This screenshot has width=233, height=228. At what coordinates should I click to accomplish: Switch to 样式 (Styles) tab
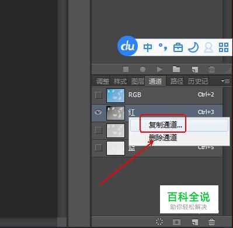[120, 81]
